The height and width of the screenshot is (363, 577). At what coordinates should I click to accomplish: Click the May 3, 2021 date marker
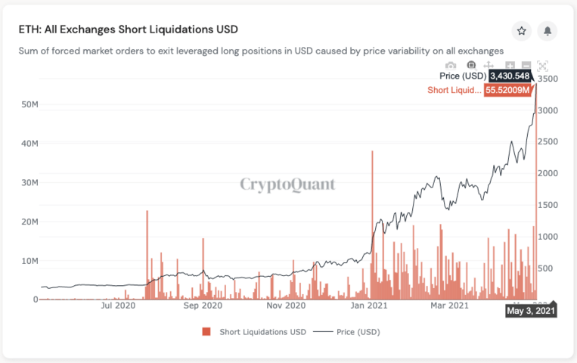tap(531, 311)
